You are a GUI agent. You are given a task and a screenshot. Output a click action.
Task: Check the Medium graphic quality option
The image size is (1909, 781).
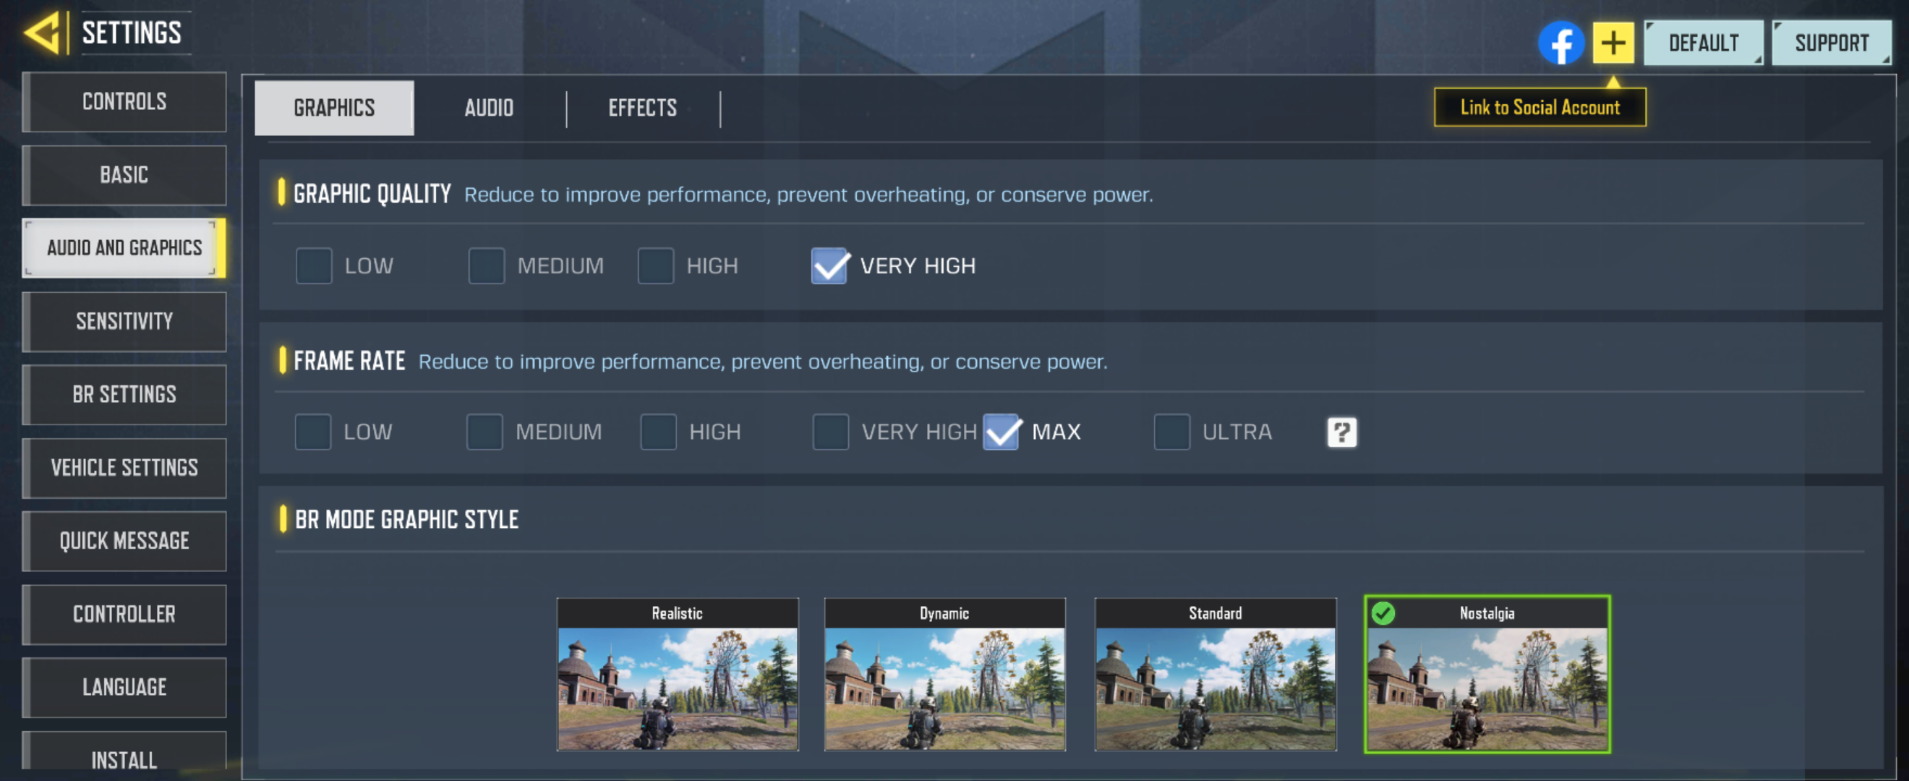(486, 266)
